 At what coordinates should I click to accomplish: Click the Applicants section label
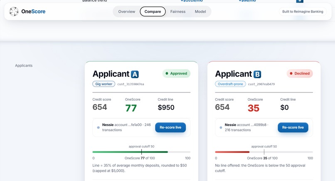(x=24, y=65)
